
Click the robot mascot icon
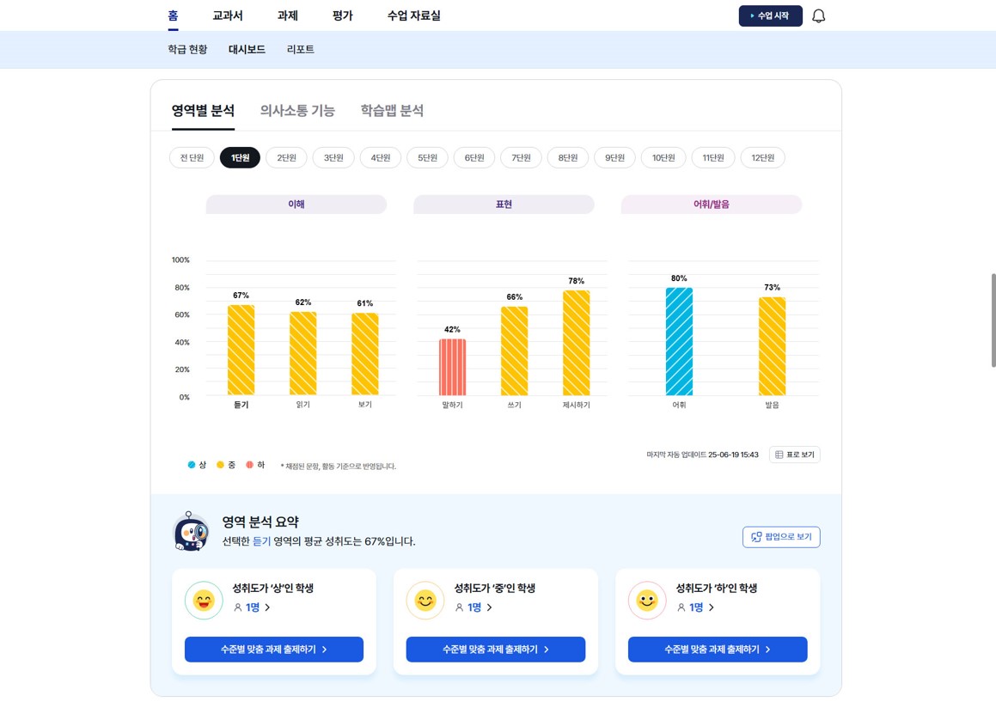click(190, 532)
